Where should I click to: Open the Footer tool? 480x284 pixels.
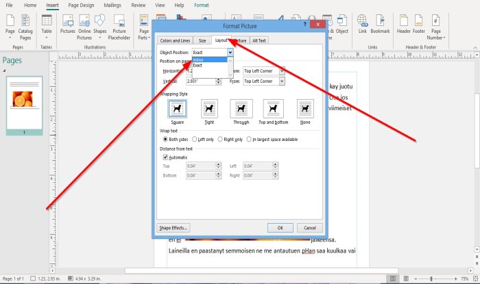pyautogui.click(x=419, y=24)
